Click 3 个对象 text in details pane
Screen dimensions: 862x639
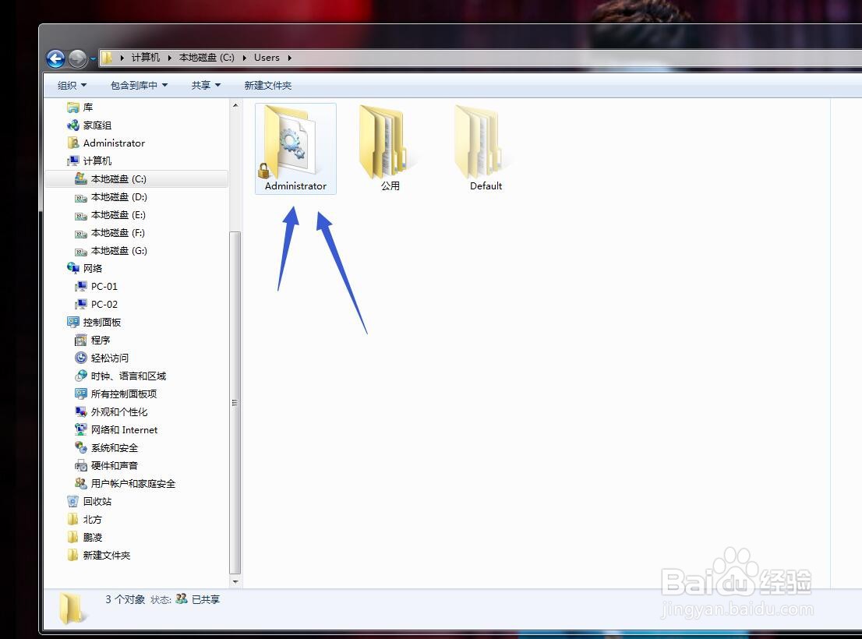(125, 599)
